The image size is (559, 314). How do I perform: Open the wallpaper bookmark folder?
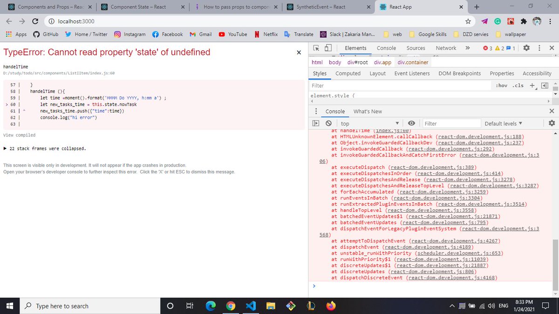511,34
